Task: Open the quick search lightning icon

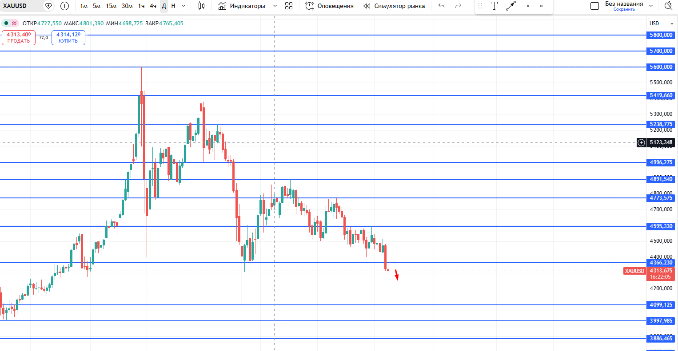Action: point(669,6)
